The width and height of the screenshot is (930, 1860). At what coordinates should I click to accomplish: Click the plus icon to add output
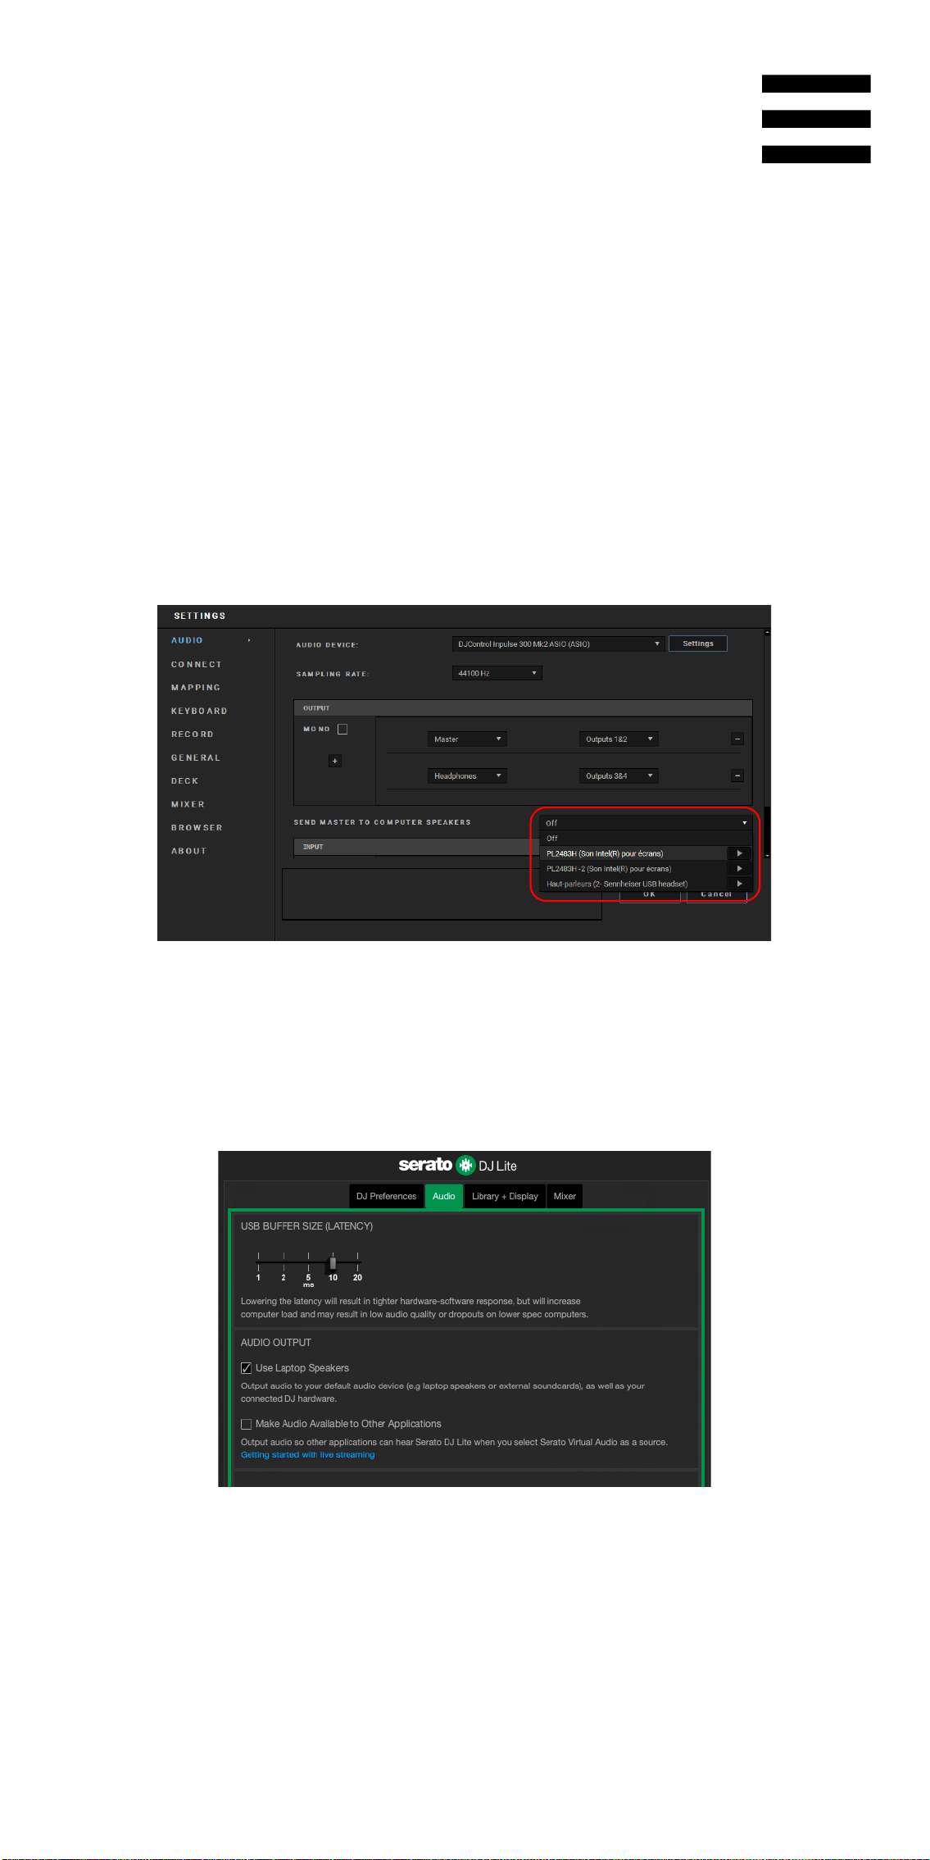tap(334, 761)
